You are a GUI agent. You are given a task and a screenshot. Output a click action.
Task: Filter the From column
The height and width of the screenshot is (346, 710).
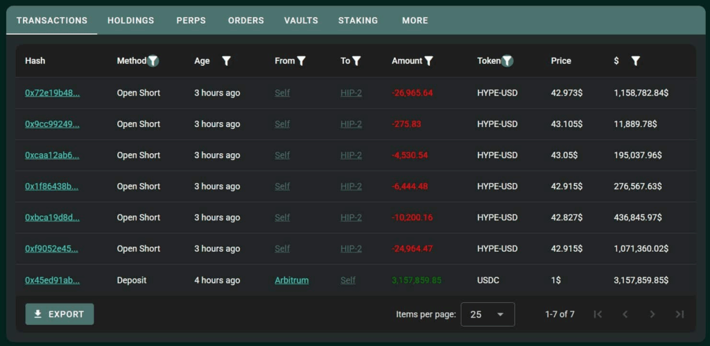click(301, 61)
